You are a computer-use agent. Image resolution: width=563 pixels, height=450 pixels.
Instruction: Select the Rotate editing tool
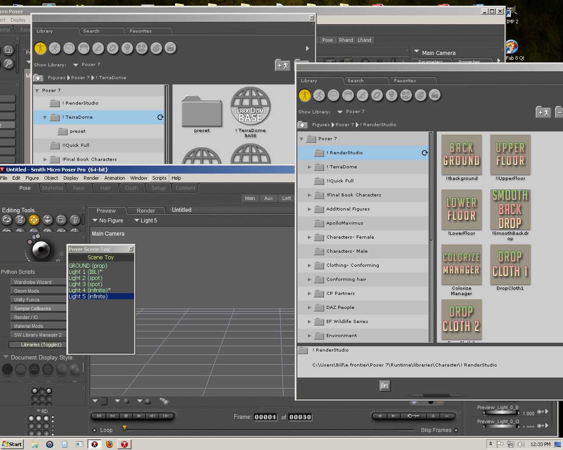[x=7, y=220]
